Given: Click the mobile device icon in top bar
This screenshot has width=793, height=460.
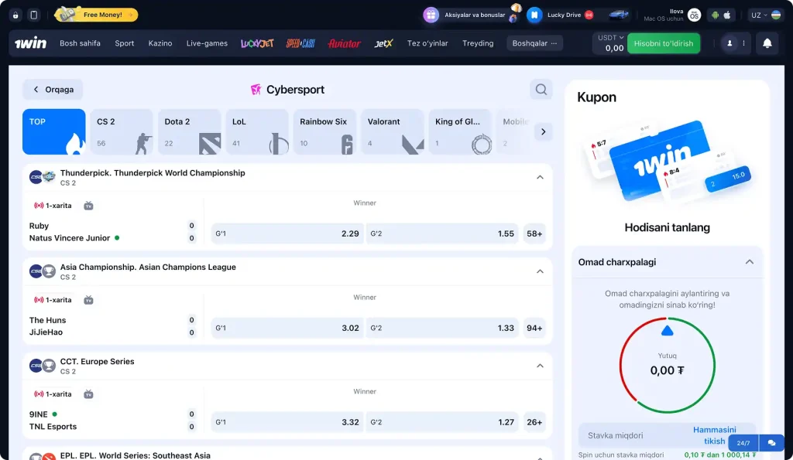Looking at the screenshot, I should point(34,15).
